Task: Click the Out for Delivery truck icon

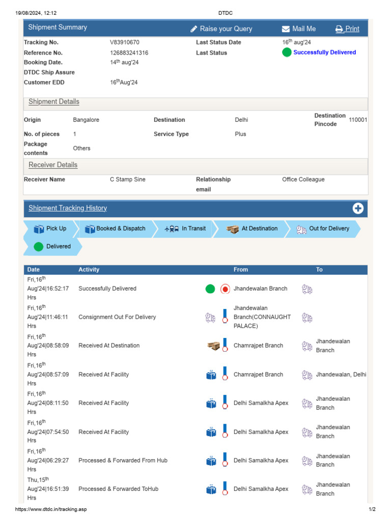Action: (301, 229)
